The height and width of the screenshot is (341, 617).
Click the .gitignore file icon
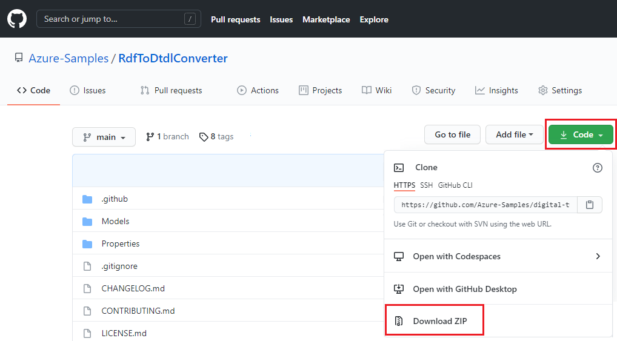click(87, 267)
